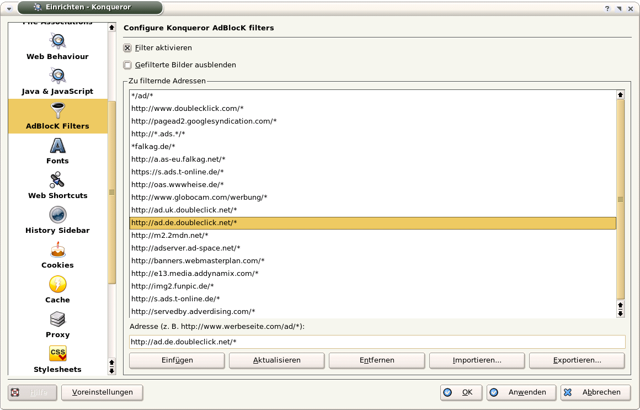The width and height of the screenshot is (640, 410).
Task: Click the title bar shade arrow button
Action: click(619, 9)
